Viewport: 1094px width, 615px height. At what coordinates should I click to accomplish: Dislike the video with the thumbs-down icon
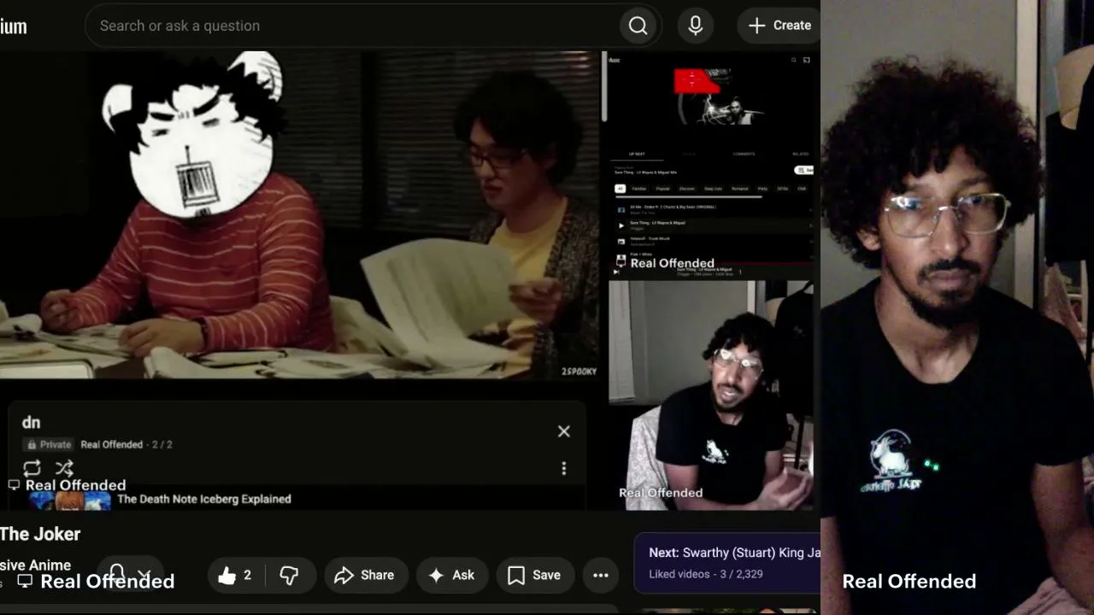[x=290, y=576]
